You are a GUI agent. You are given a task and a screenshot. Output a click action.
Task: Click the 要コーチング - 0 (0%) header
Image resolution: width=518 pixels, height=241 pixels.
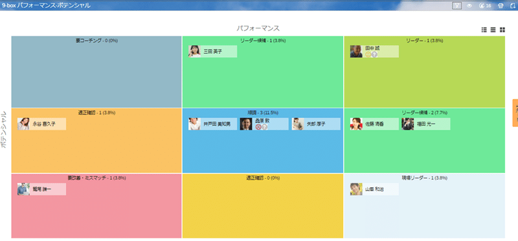(96, 40)
